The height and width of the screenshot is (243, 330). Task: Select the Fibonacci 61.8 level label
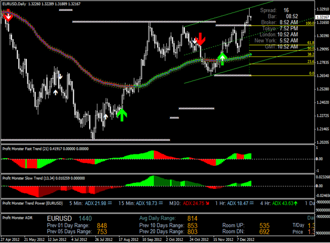tap(311, 43)
